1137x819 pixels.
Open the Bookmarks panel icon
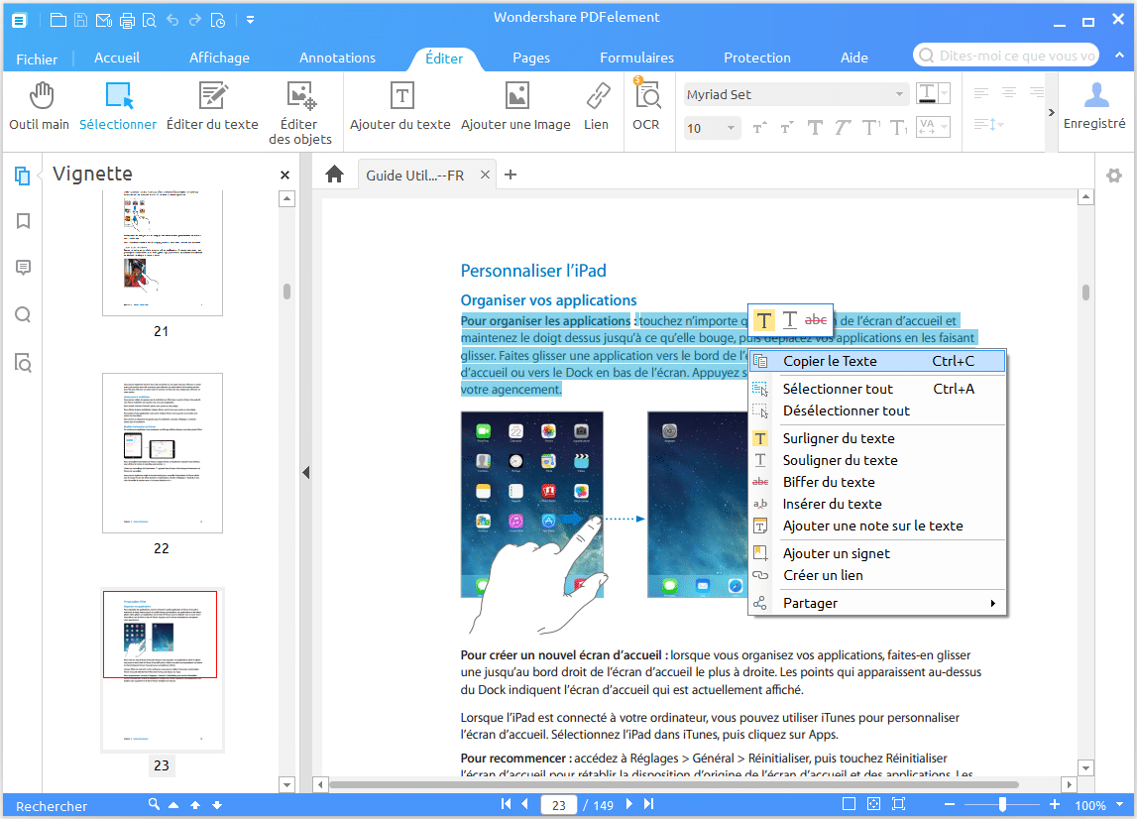[x=23, y=221]
